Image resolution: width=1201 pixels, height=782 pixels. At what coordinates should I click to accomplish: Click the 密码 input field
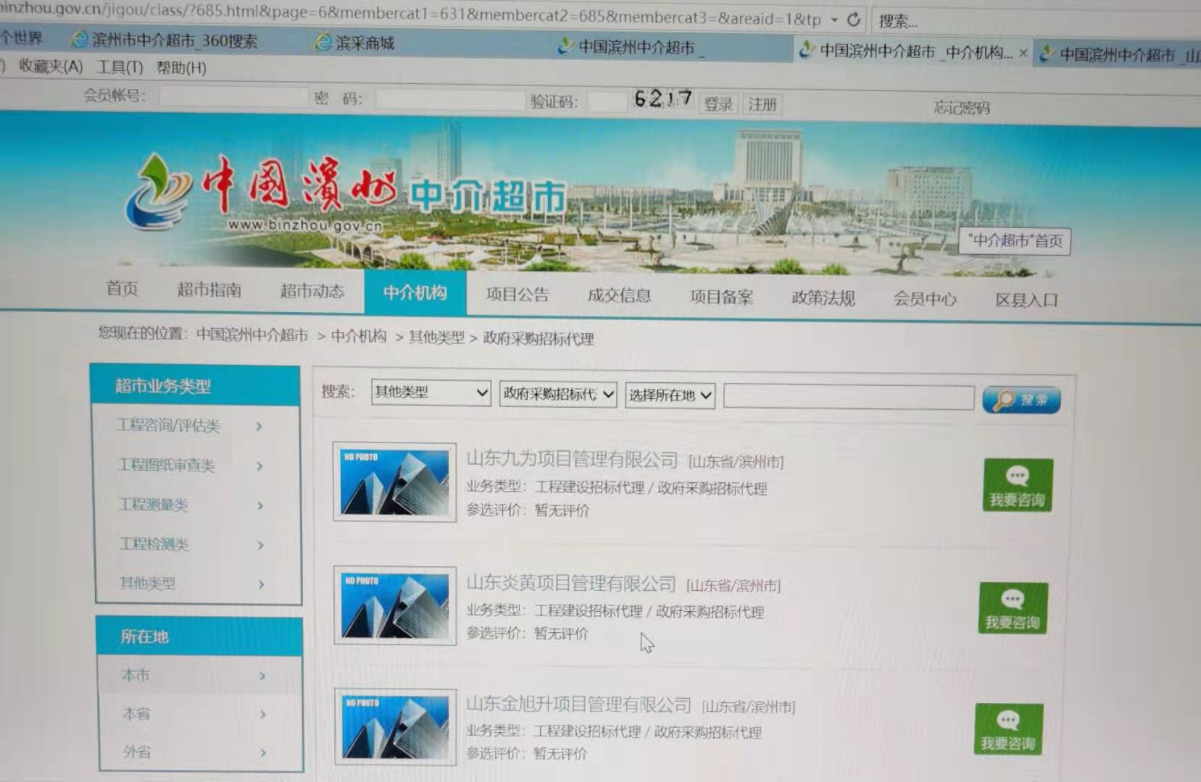pos(449,99)
